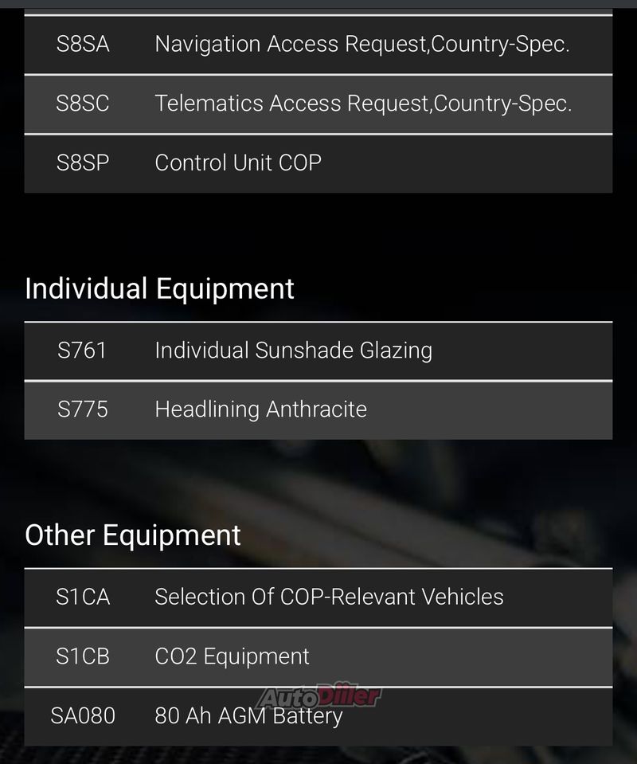Select the S1CB option code
This screenshot has height=764, width=637.
pyautogui.click(x=82, y=656)
